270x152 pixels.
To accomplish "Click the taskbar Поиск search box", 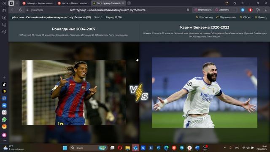I will [89, 148].
